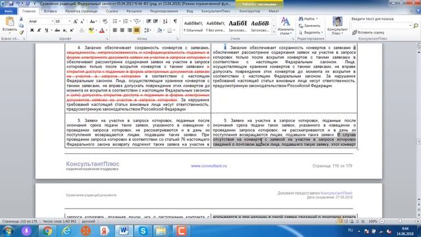Click the search magnifier in КонсультантПлюс group

pyautogui.click(x=416, y=26)
